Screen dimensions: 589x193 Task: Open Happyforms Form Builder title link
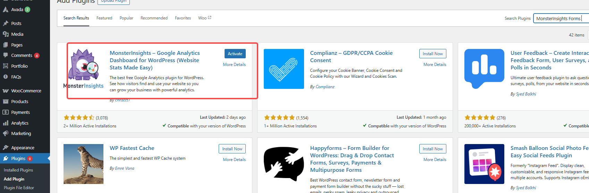click(x=352, y=159)
